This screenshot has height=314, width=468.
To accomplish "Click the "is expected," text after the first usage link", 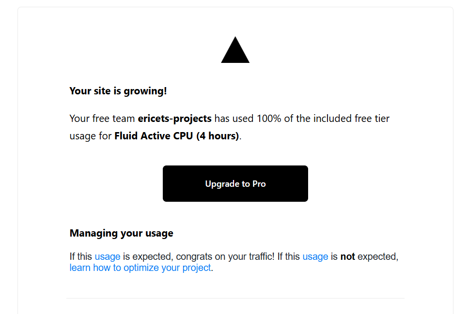I will point(148,256).
